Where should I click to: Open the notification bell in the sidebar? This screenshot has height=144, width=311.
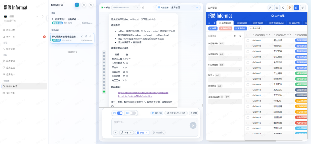pyautogui.click(x=42, y=16)
